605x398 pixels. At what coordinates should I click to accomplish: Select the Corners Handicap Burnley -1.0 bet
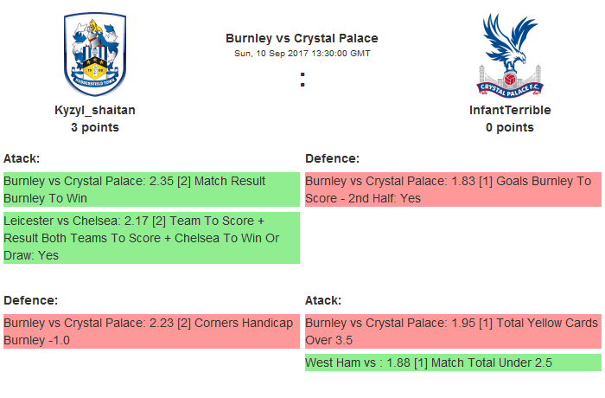pyautogui.click(x=151, y=331)
